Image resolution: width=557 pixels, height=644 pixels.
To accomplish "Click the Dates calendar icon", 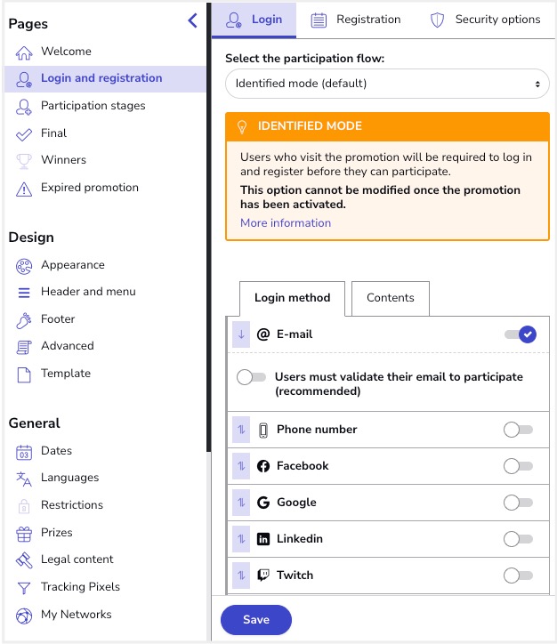I will 24,451.
